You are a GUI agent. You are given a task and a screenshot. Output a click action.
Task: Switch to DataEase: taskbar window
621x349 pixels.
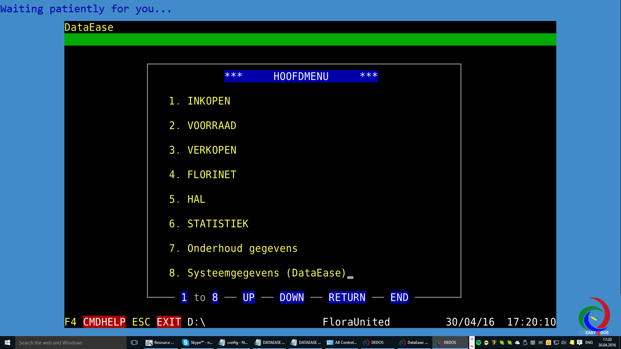[x=414, y=343]
